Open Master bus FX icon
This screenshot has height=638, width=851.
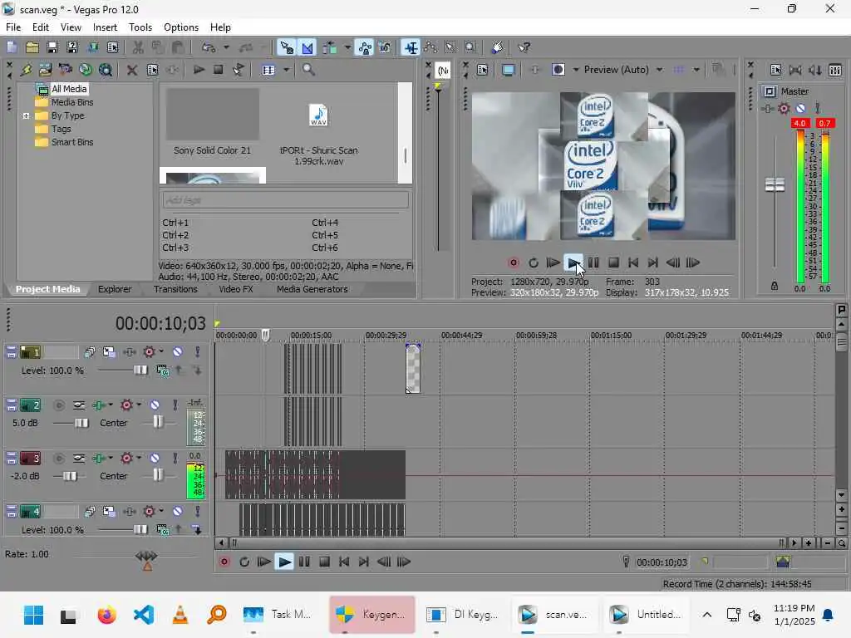tap(784, 109)
